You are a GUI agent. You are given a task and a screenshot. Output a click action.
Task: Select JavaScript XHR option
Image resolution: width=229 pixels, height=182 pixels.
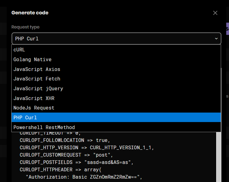tap(116, 98)
